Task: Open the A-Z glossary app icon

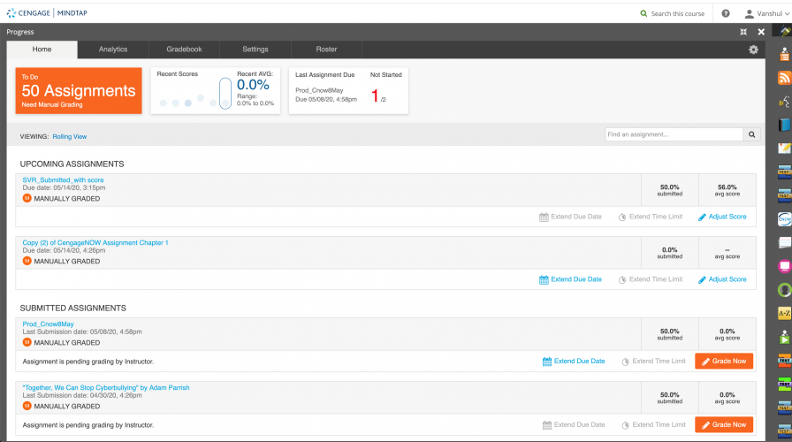Action: (x=784, y=313)
